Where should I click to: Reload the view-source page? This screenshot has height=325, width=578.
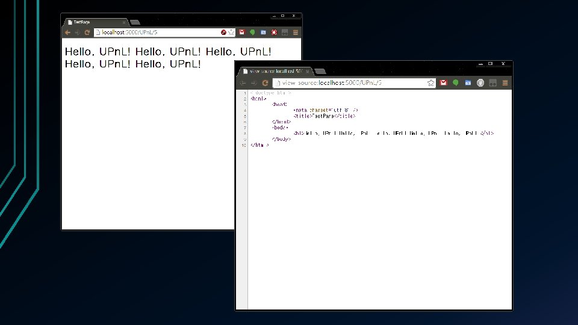click(265, 83)
